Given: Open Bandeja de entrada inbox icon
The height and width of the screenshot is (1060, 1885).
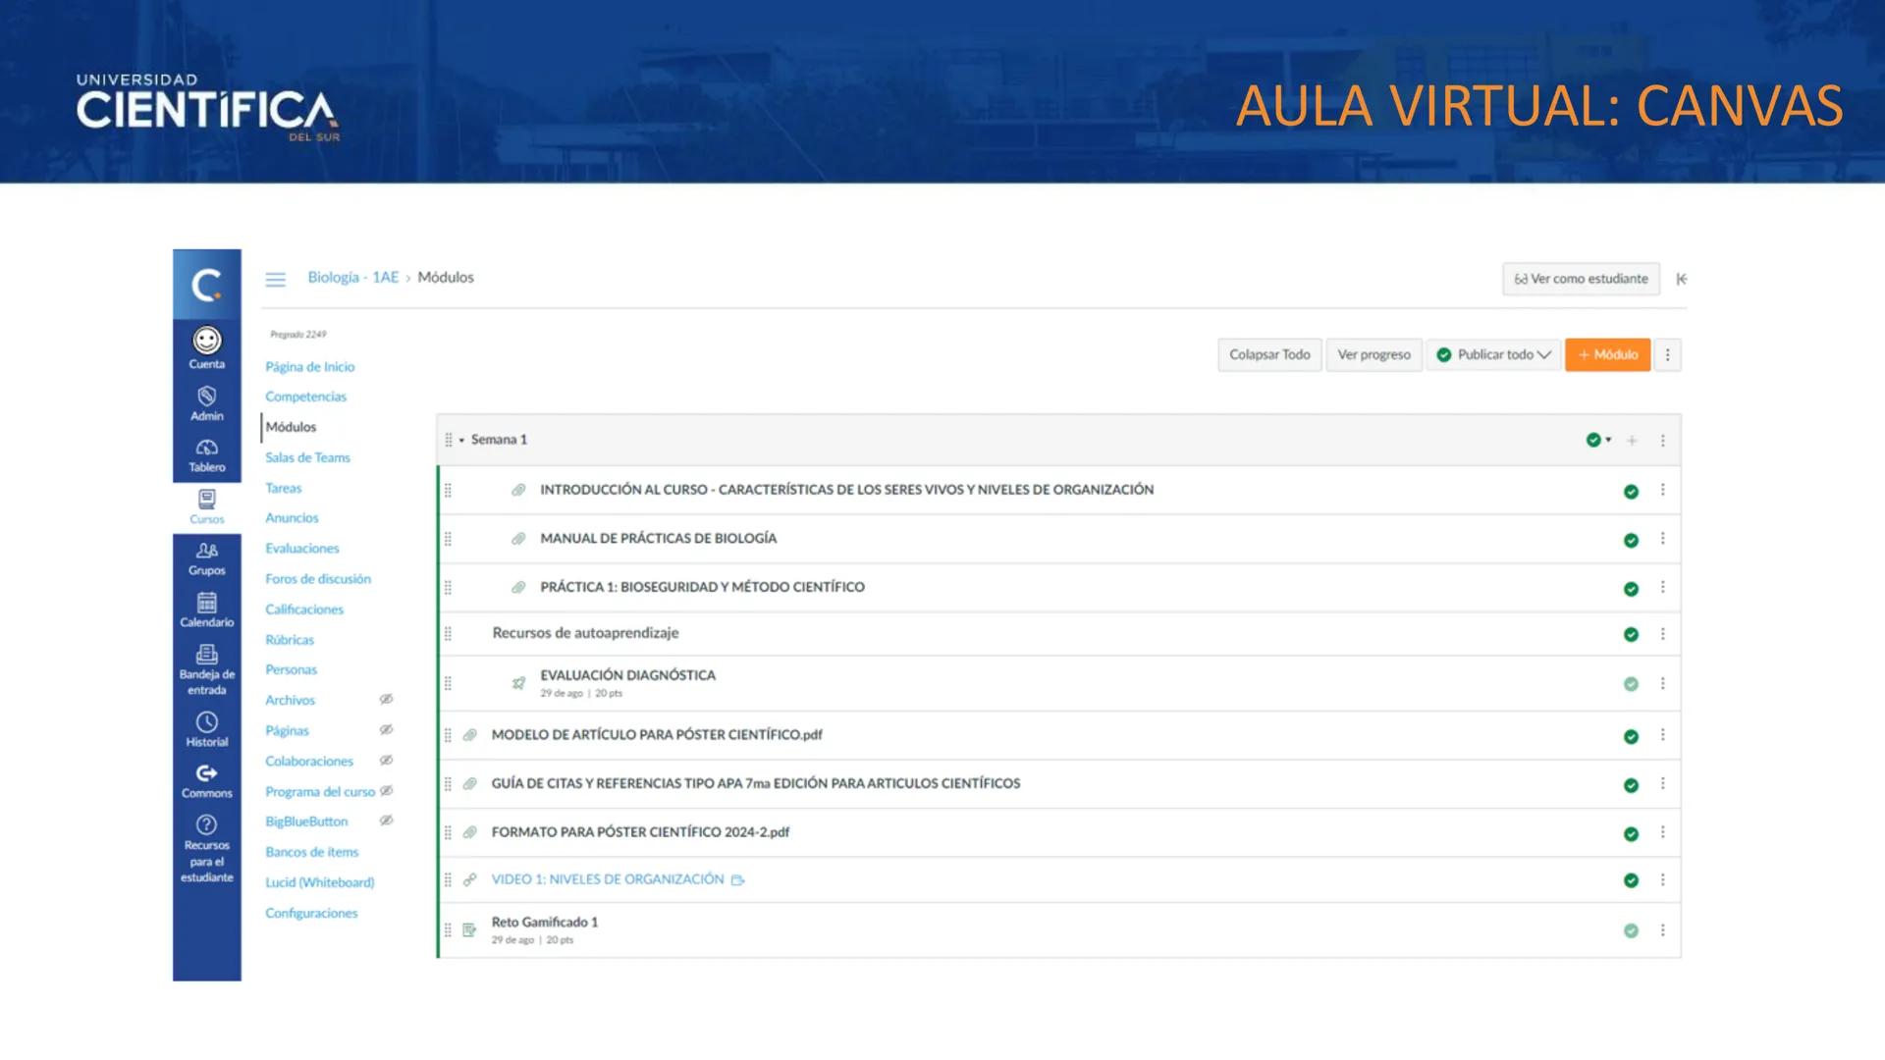Looking at the screenshot, I should 206,655.
